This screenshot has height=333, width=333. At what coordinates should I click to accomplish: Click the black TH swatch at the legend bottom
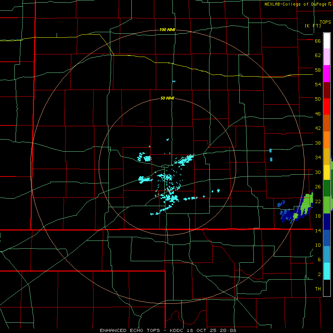coord(327,288)
